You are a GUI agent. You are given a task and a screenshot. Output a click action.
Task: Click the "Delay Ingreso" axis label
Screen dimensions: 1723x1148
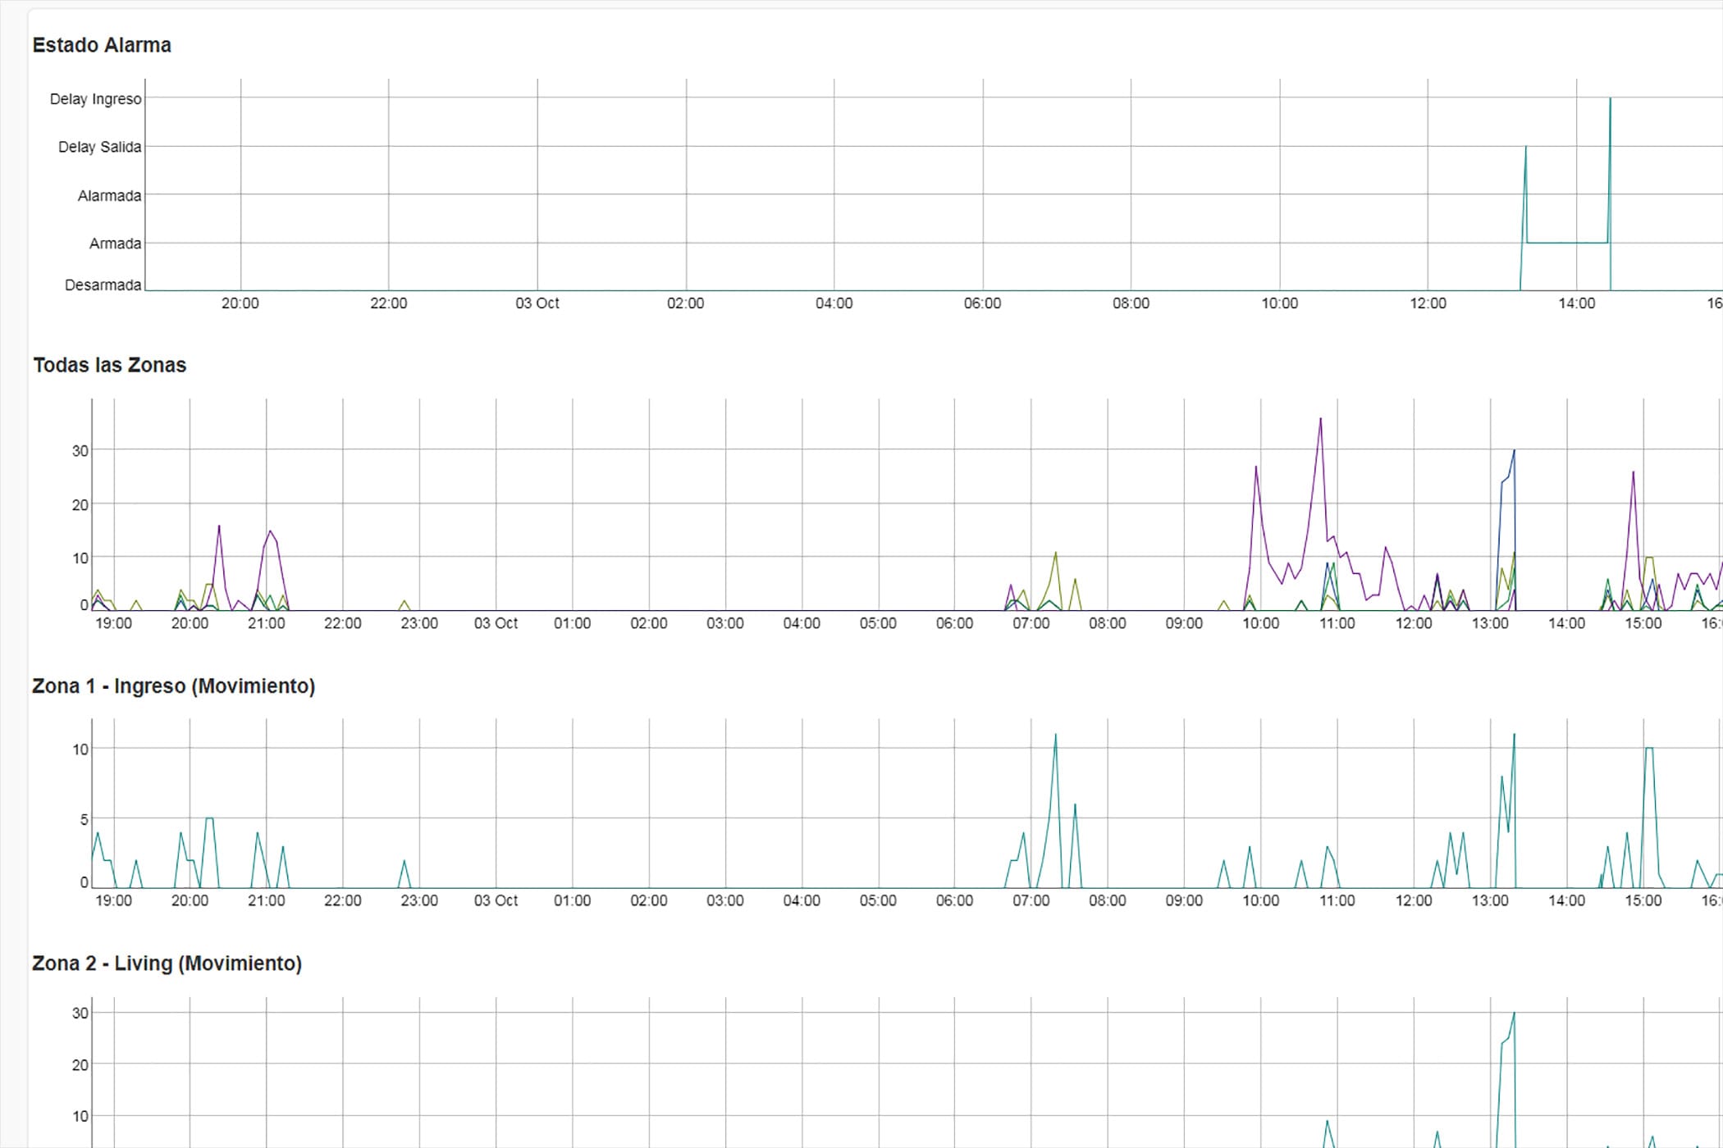pyautogui.click(x=95, y=99)
